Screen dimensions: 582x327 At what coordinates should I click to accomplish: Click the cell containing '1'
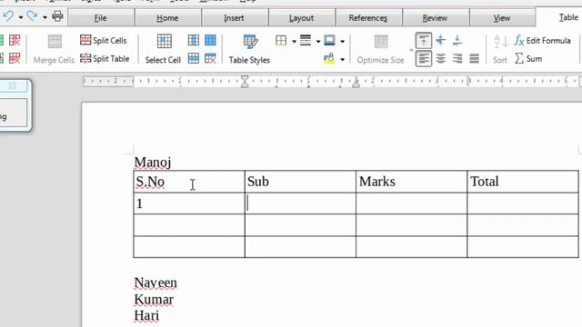point(189,203)
